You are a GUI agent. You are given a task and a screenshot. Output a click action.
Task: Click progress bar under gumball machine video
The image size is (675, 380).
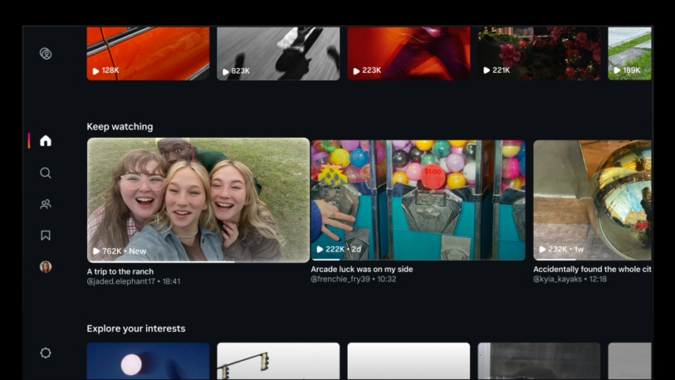418,259
